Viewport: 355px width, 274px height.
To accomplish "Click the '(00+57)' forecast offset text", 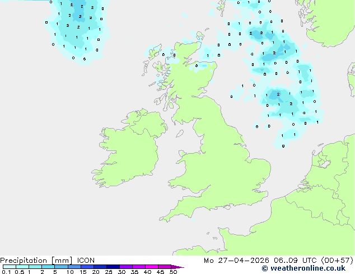I will [x=337, y=261].
